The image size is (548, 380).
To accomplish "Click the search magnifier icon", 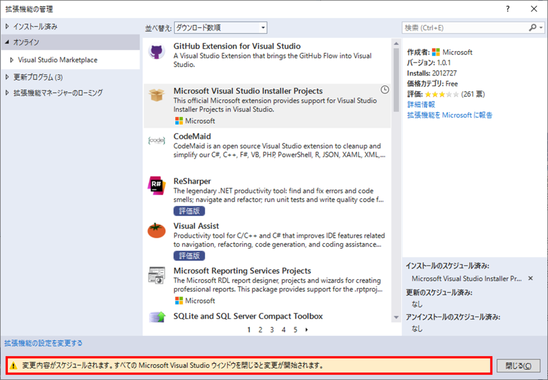I will (x=533, y=28).
